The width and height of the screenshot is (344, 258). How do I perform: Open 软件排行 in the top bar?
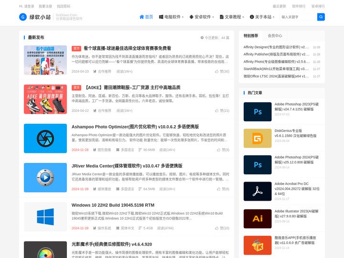coord(299,6)
